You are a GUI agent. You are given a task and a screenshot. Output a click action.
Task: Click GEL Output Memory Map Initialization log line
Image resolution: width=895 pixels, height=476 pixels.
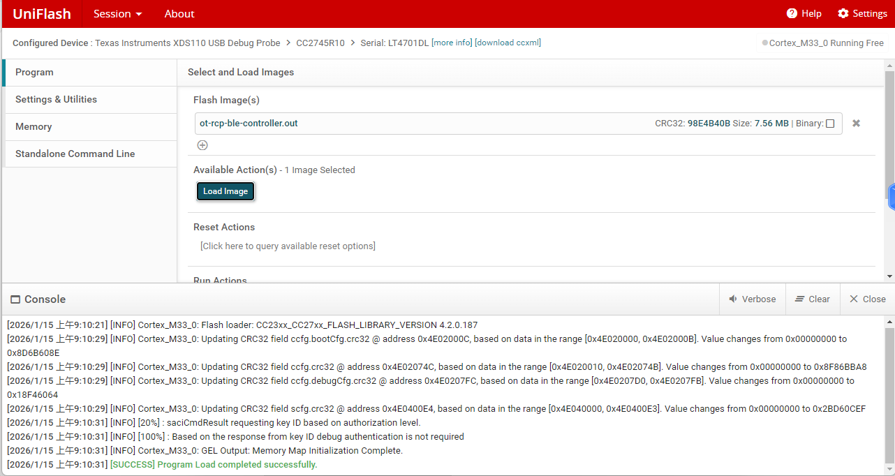pos(205,450)
